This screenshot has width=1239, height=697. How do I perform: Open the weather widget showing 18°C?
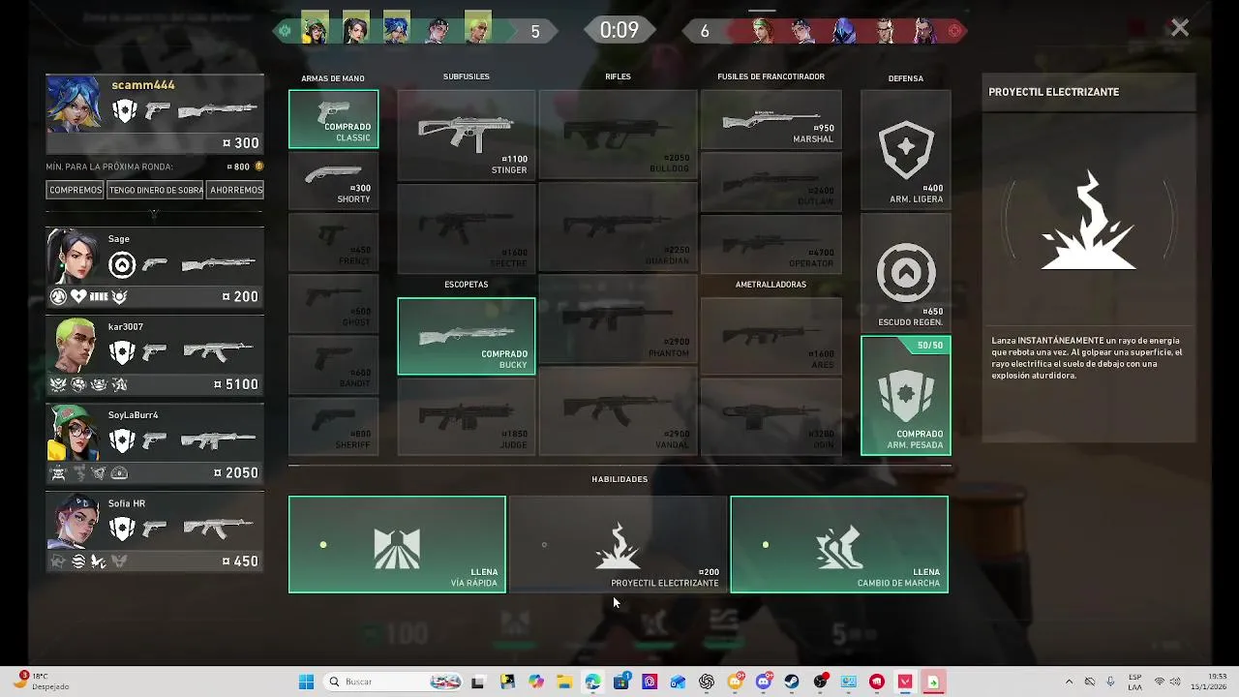[x=42, y=682]
